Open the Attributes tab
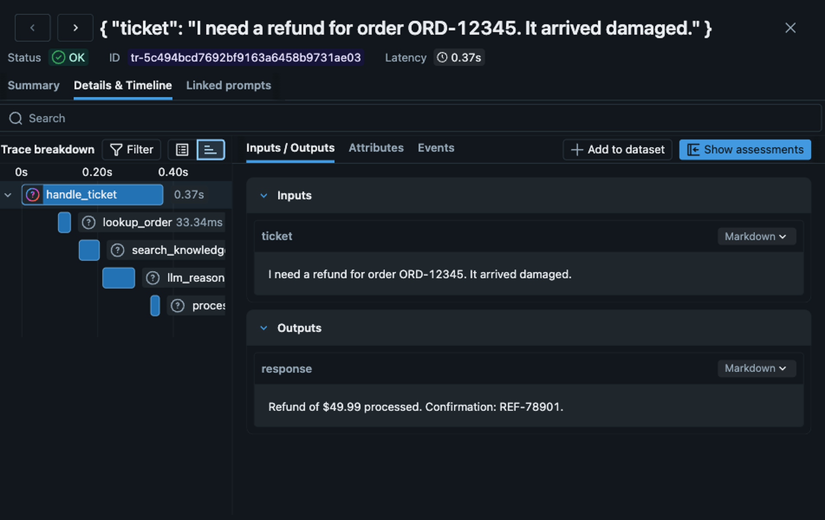The height and width of the screenshot is (520, 825). [376, 148]
